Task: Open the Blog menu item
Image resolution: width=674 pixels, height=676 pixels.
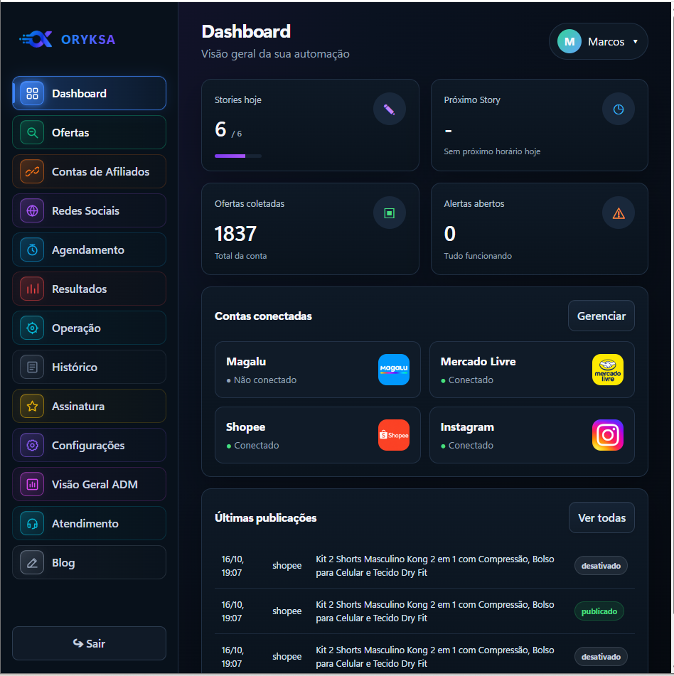Action: click(x=90, y=562)
